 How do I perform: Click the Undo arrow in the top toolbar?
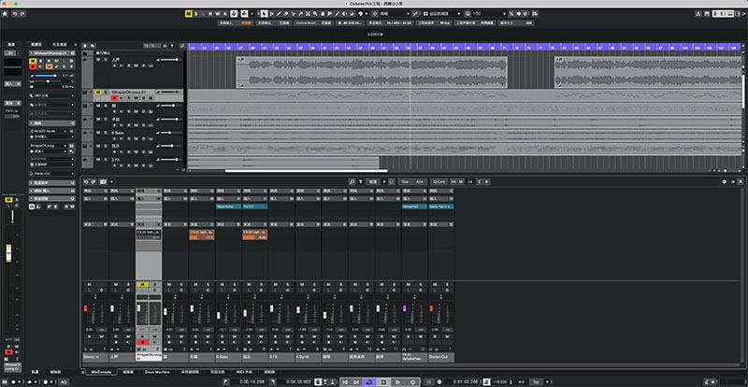pyautogui.click(x=15, y=14)
